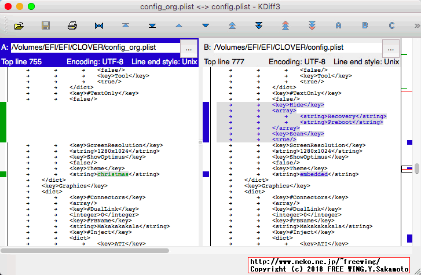Select lines from C toolbar button
Screen dimensions: 421x275
[x=391, y=25]
